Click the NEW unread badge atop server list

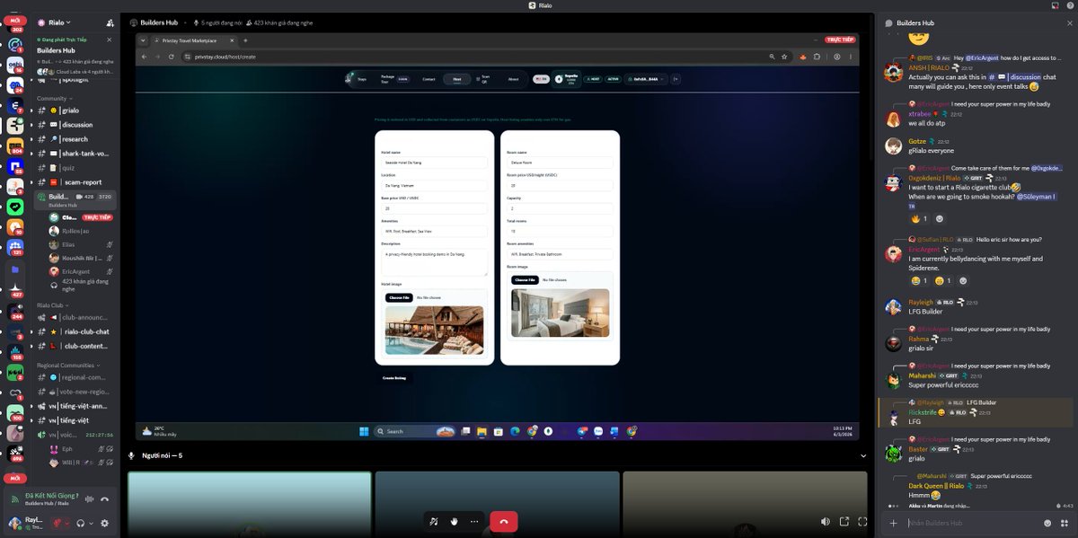tap(15, 19)
